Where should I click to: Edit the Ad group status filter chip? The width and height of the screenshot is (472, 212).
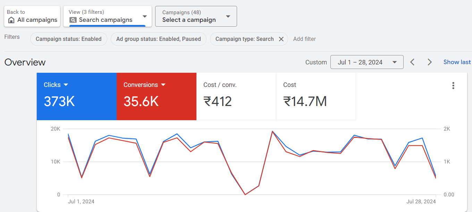tap(158, 39)
